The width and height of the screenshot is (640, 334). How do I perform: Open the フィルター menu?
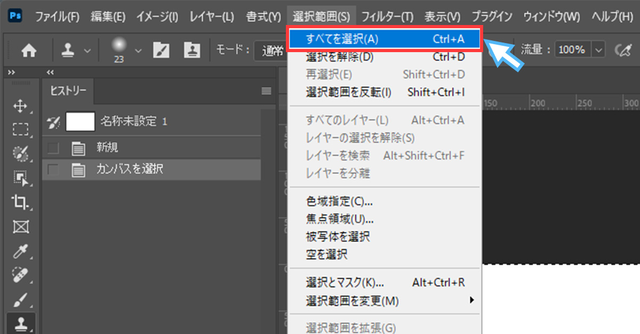tap(387, 16)
